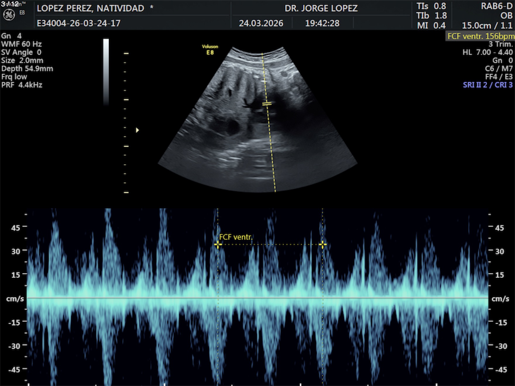This screenshot has width=515, height=386.
Task: Click the PRF 4.4kHz parameter
Action: coord(22,85)
